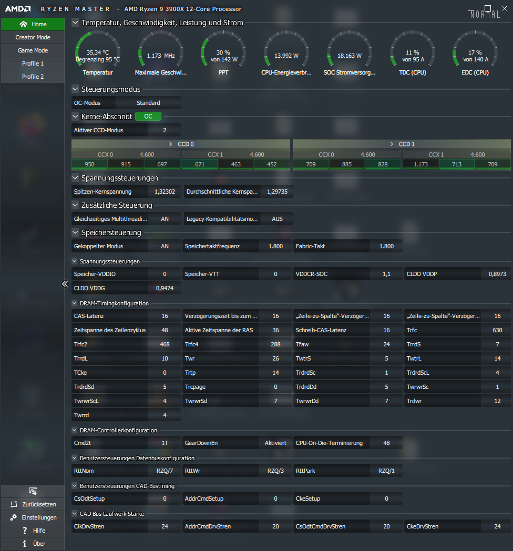Click the TDC (CPU) gauge
Viewport: 513px width, 551px height.
point(412,49)
